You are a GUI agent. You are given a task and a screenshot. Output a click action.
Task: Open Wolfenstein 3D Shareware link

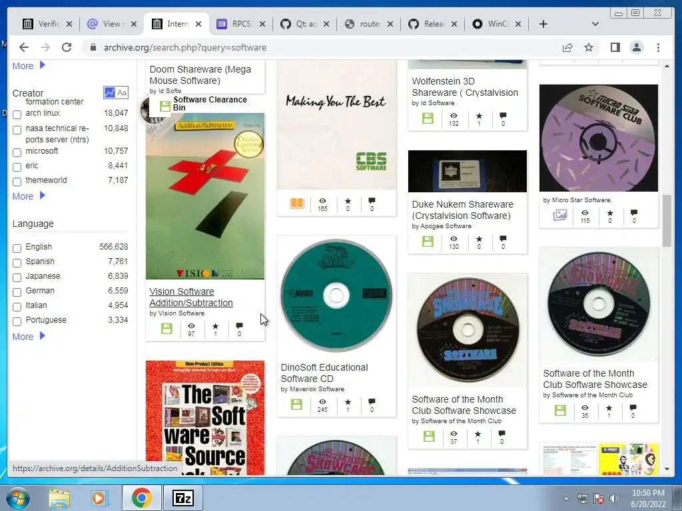click(x=464, y=87)
